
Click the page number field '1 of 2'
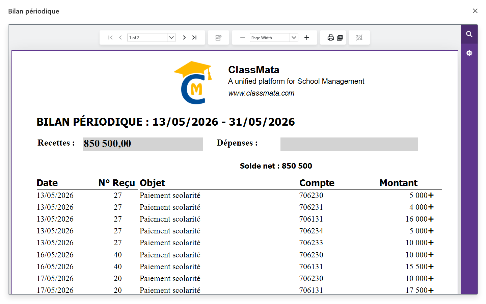click(147, 37)
